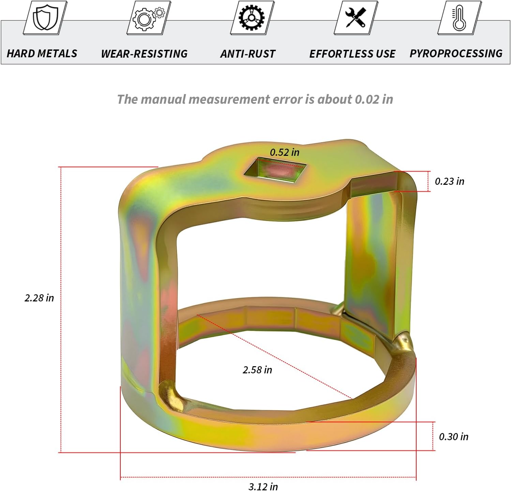Viewport: 511px width, 491px height.
Task: Click the cogwheel anti-rust icon
Action: 253,17
